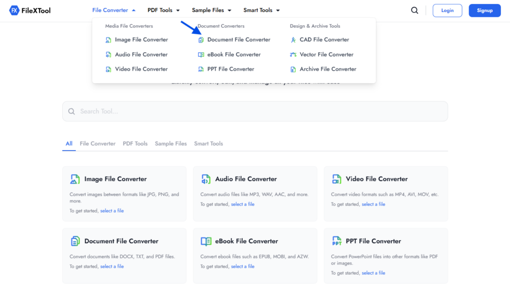Click inside the Search Tool field

255,111
